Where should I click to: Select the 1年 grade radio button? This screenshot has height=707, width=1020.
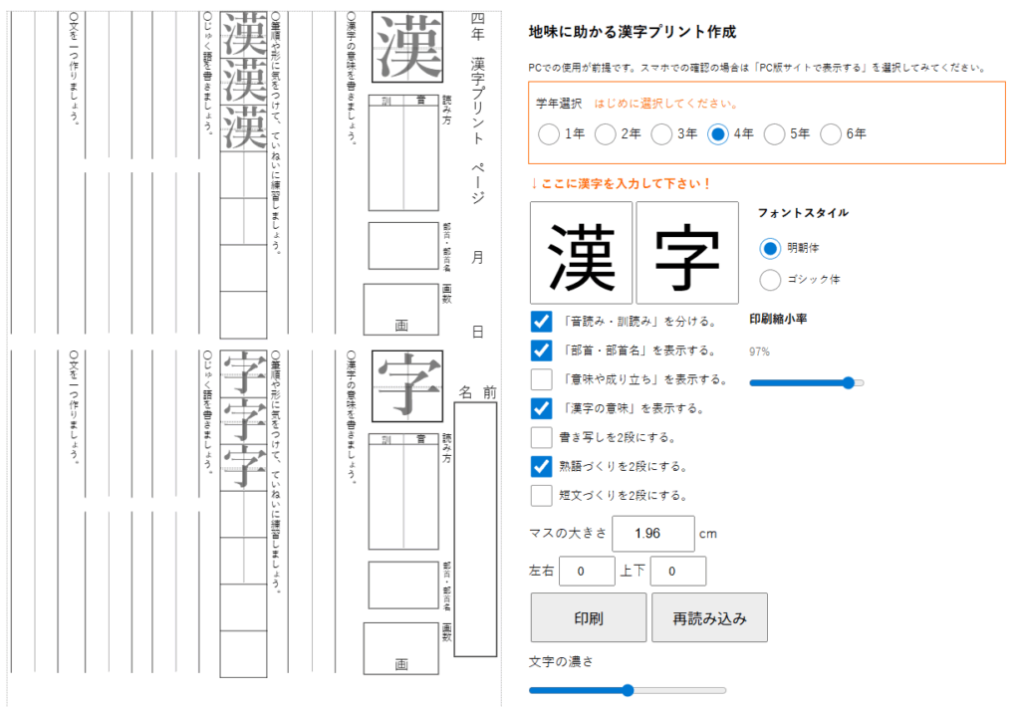coord(549,134)
